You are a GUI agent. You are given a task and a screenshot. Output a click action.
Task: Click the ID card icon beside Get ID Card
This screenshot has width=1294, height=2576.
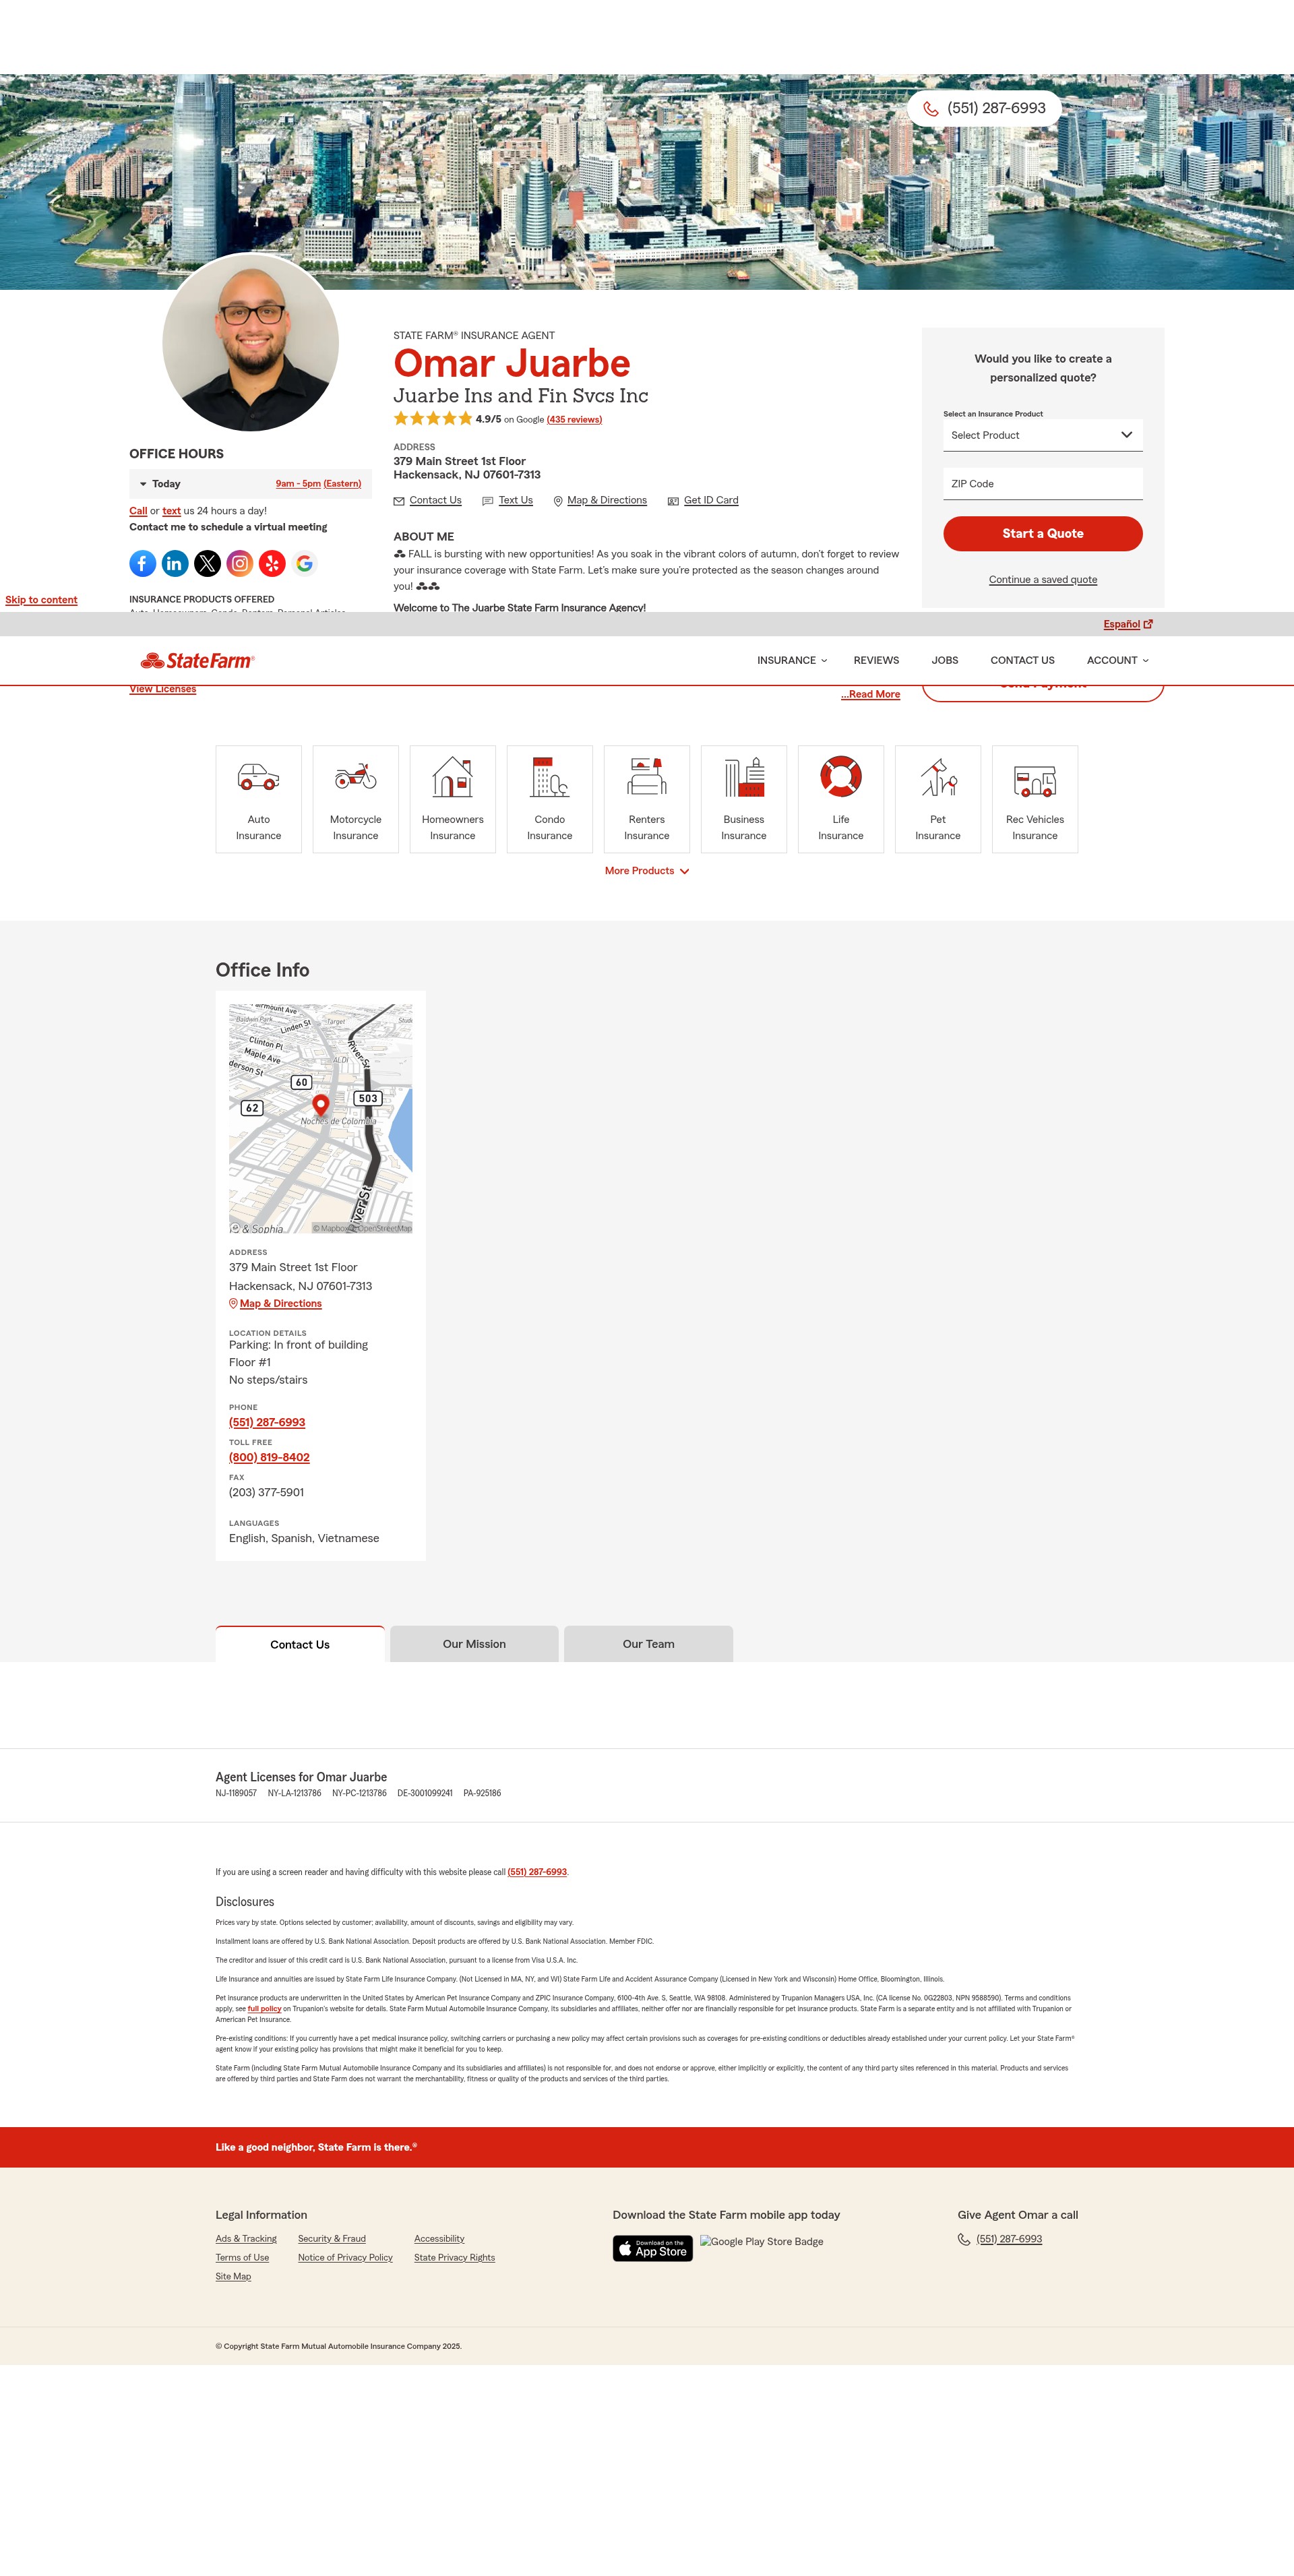pos(673,501)
